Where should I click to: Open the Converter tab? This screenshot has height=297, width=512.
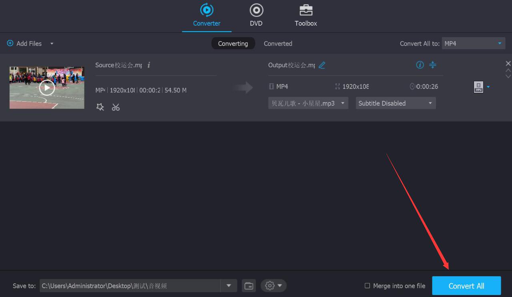coord(207,15)
